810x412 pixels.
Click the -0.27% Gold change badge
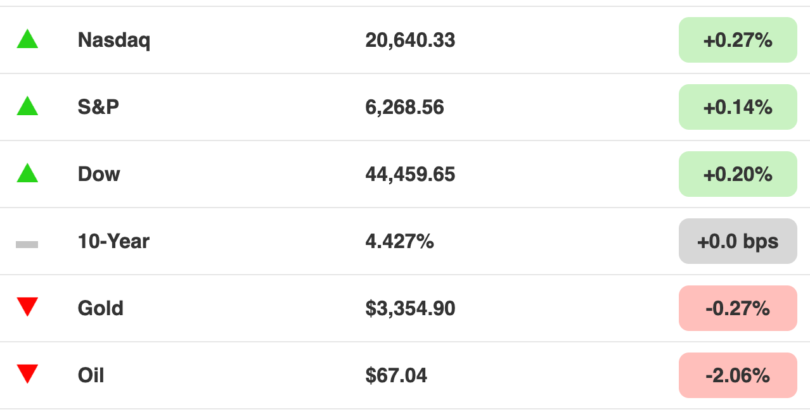(738, 308)
